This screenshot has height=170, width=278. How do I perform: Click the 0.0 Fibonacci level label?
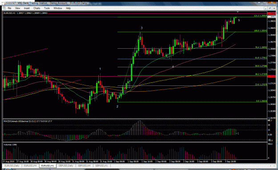[x=262, y=101]
